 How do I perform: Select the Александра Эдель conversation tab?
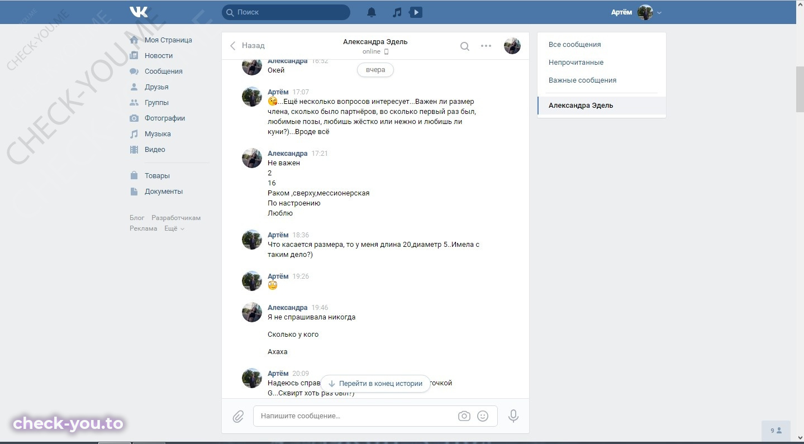[x=602, y=106]
